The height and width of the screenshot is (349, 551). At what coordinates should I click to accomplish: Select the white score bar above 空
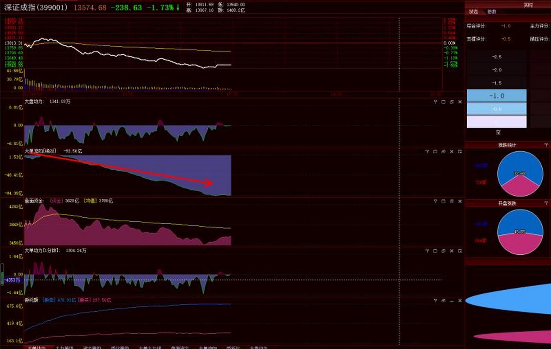(x=497, y=122)
